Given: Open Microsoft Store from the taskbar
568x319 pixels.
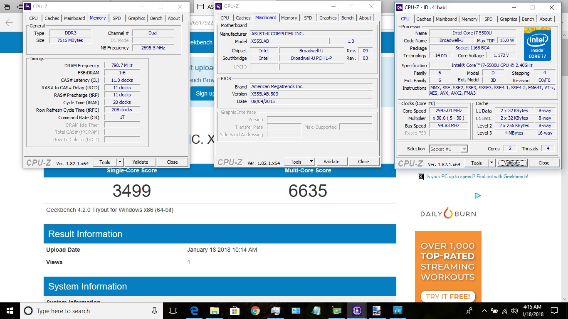Looking at the screenshot, I should [x=235, y=311].
